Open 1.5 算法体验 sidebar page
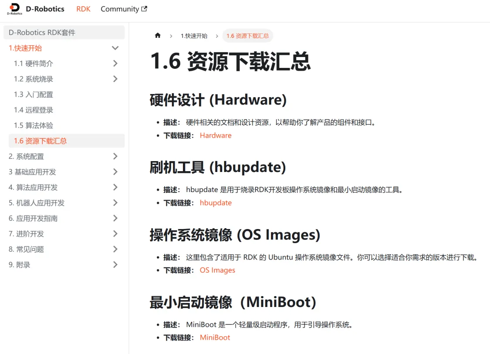 point(34,125)
